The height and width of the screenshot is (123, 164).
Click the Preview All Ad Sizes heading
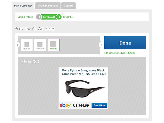35,28
